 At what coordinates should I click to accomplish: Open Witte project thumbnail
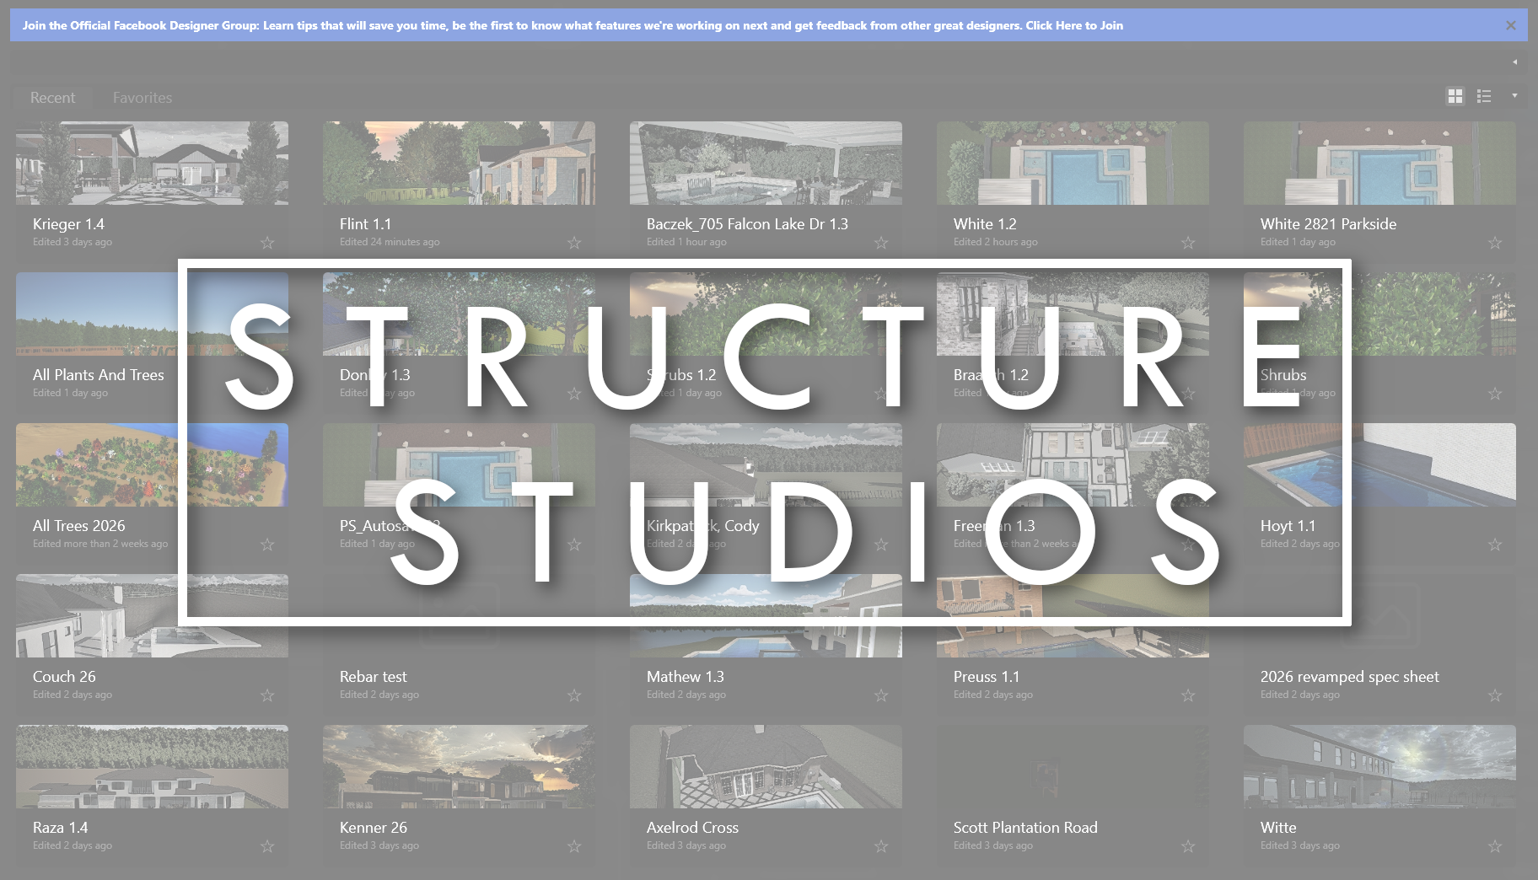click(x=1379, y=766)
